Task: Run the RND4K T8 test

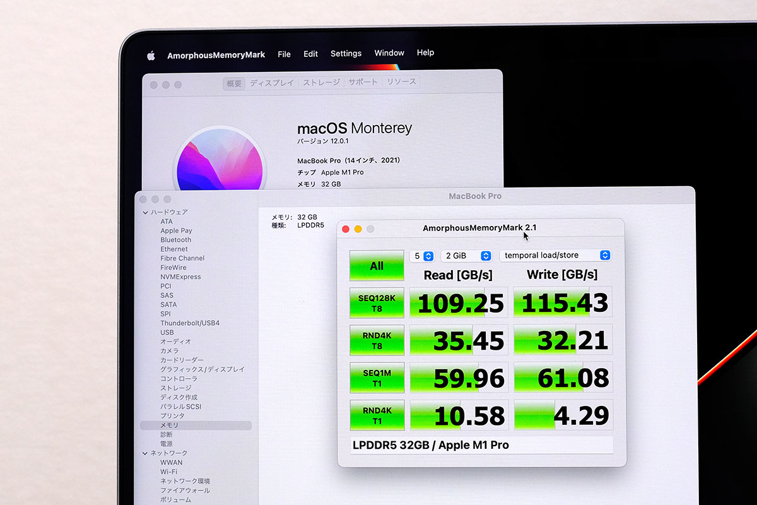Action: pos(377,340)
